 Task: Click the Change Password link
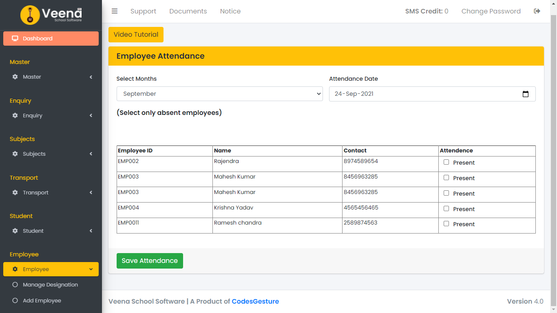pos(491,11)
